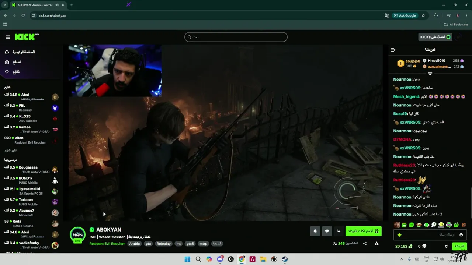472x265 pixels.
Task: Open vodkafunky channel in sidebar
Action: click(x=31, y=245)
